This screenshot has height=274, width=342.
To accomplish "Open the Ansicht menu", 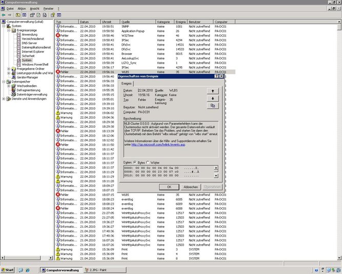I will click(35, 9).
